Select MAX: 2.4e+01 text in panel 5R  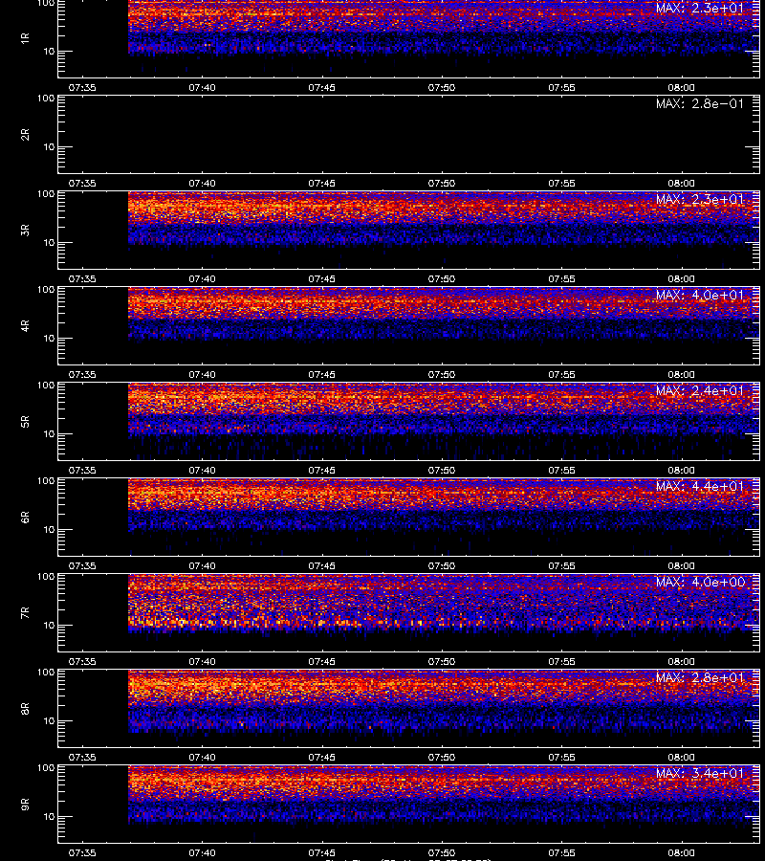tap(700, 390)
